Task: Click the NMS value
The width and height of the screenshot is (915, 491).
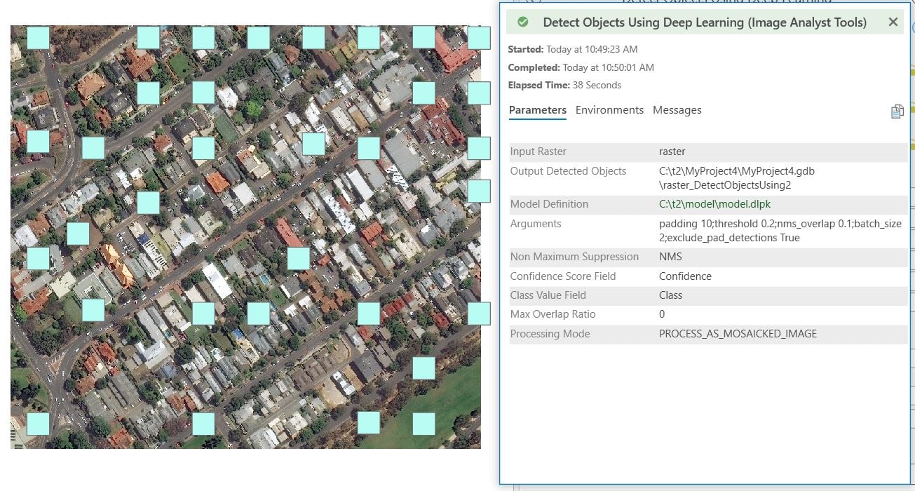Action: [x=670, y=257]
